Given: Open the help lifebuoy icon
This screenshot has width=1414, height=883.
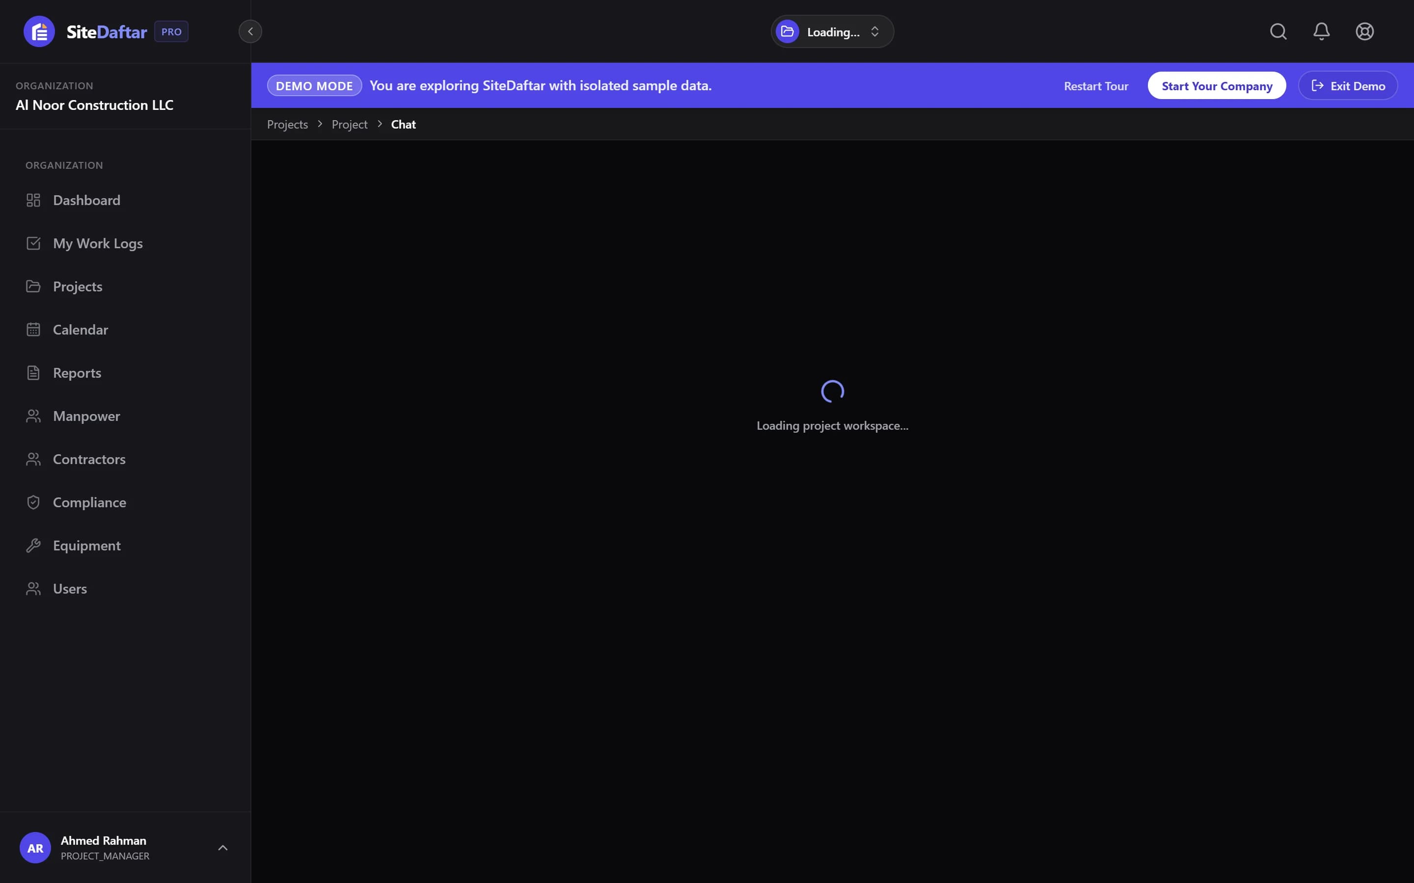Looking at the screenshot, I should (x=1364, y=31).
